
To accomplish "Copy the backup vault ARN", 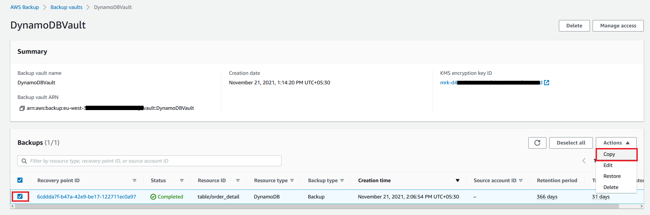I will pyautogui.click(x=22, y=108).
